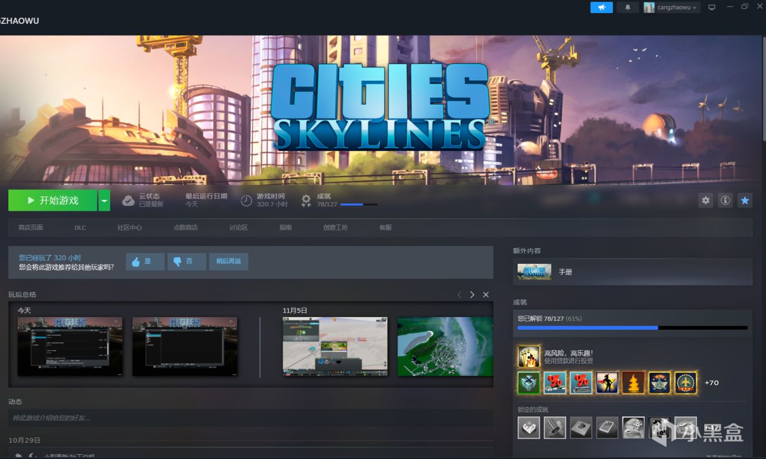Screen dimensions: 766x459
Task: Close the 玩后总结 section
Action: [x=486, y=294]
